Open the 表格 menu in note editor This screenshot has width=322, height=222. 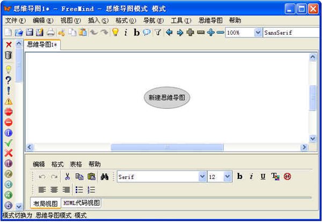point(76,164)
